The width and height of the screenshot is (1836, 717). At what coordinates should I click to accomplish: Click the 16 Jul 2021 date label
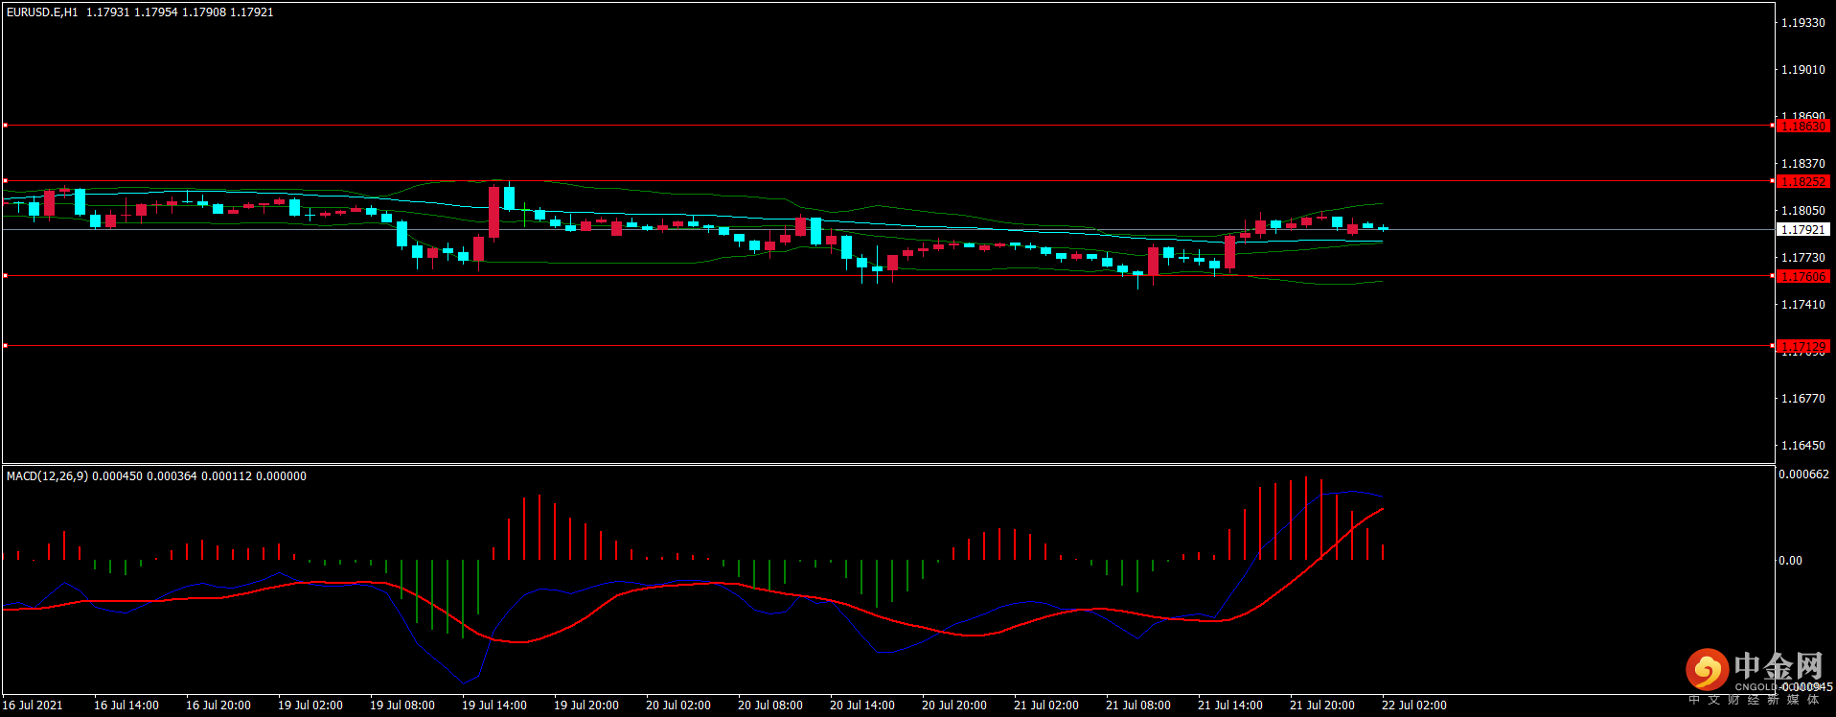pos(33,705)
